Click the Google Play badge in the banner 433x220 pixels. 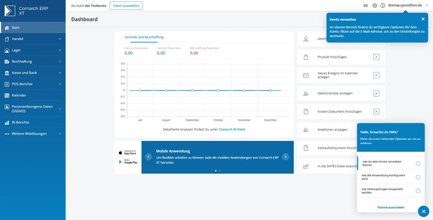pyautogui.click(x=128, y=162)
